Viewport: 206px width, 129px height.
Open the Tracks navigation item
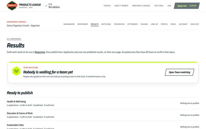(107, 6)
